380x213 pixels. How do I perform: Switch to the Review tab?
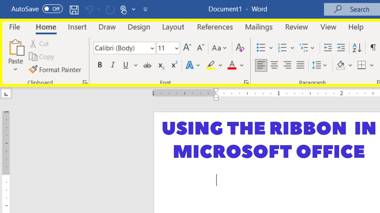(x=297, y=27)
